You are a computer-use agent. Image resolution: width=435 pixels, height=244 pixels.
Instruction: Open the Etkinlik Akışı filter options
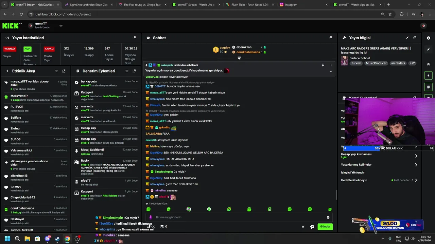(56, 71)
